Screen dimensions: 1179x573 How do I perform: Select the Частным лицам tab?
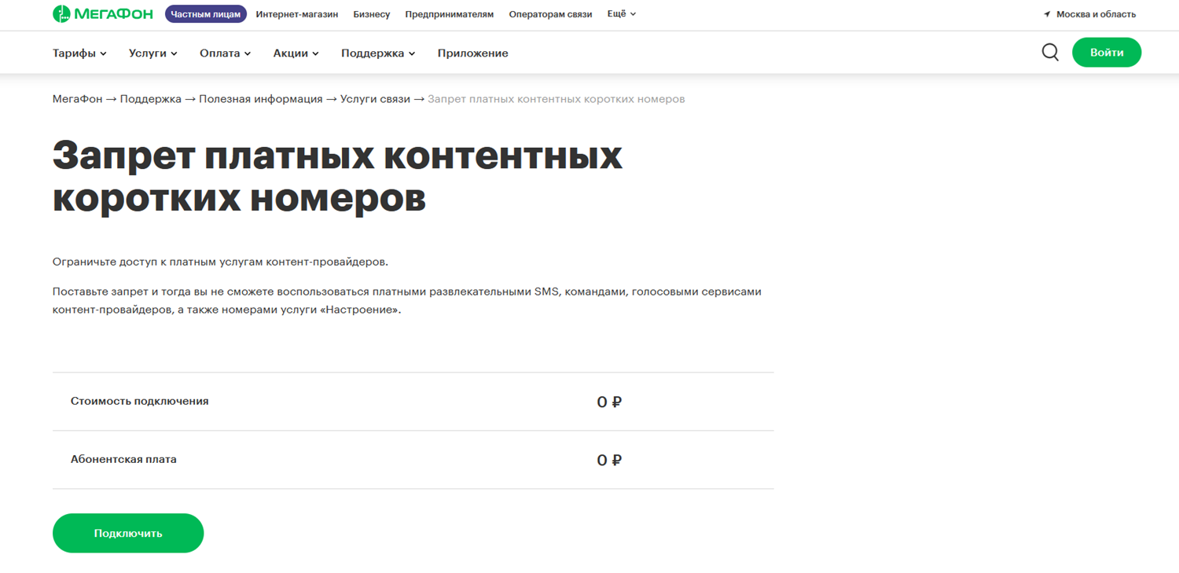pos(206,14)
